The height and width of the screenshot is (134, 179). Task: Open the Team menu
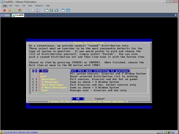(30, 6)
